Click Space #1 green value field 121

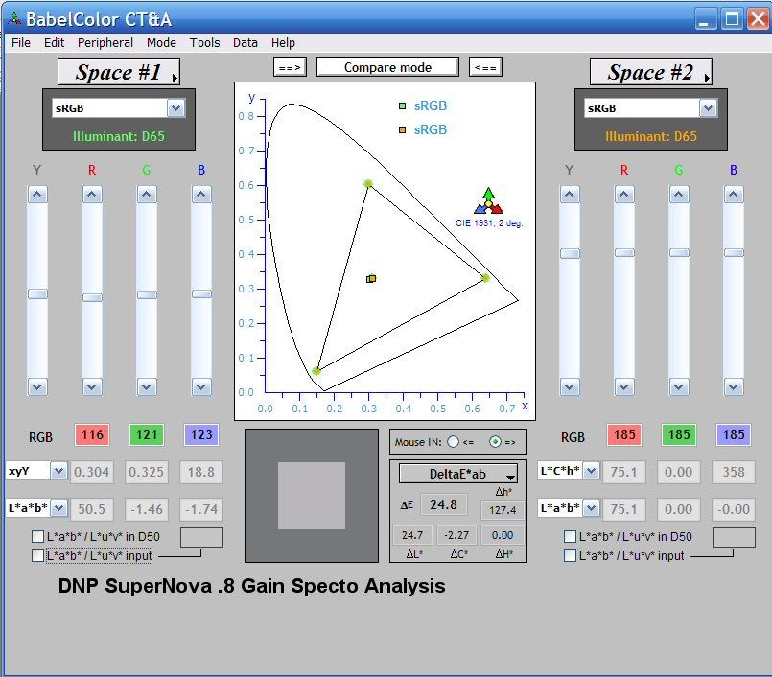coord(147,434)
